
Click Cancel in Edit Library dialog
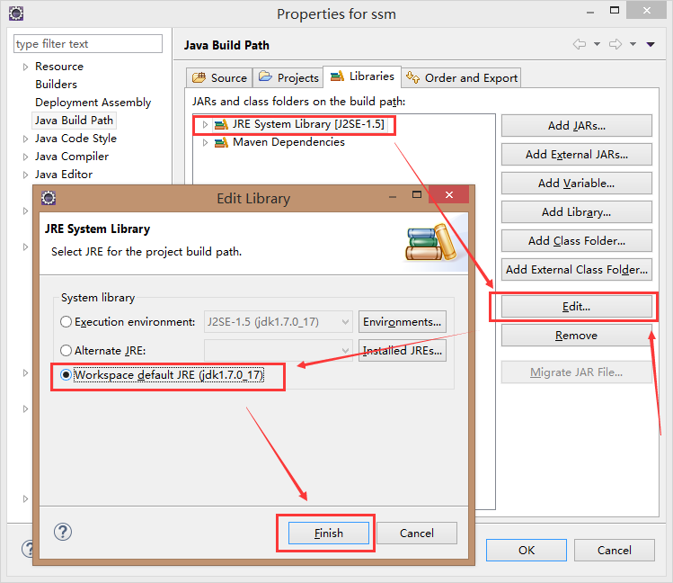[417, 534]
